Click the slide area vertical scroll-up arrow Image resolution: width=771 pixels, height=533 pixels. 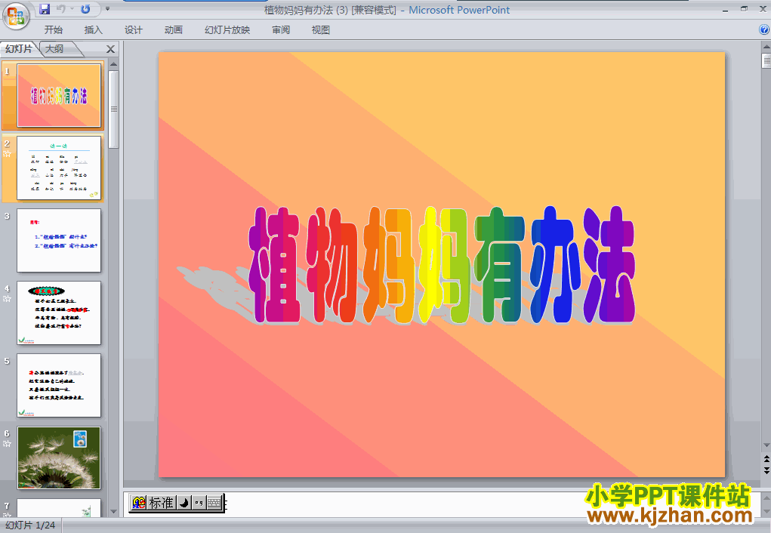(766, 48)
